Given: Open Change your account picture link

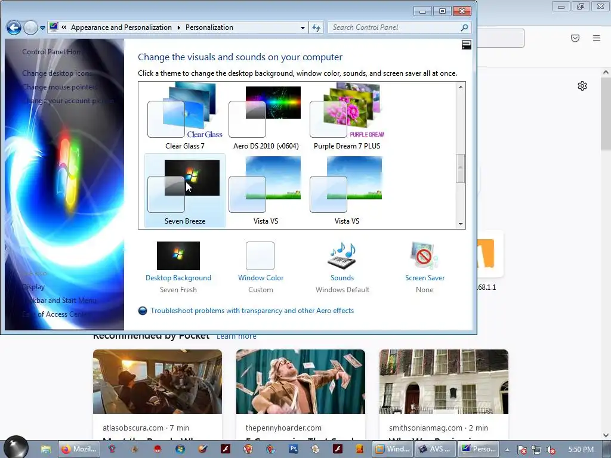Looking at the screenshot, I should pyautogui.click(x=68, y=101).
